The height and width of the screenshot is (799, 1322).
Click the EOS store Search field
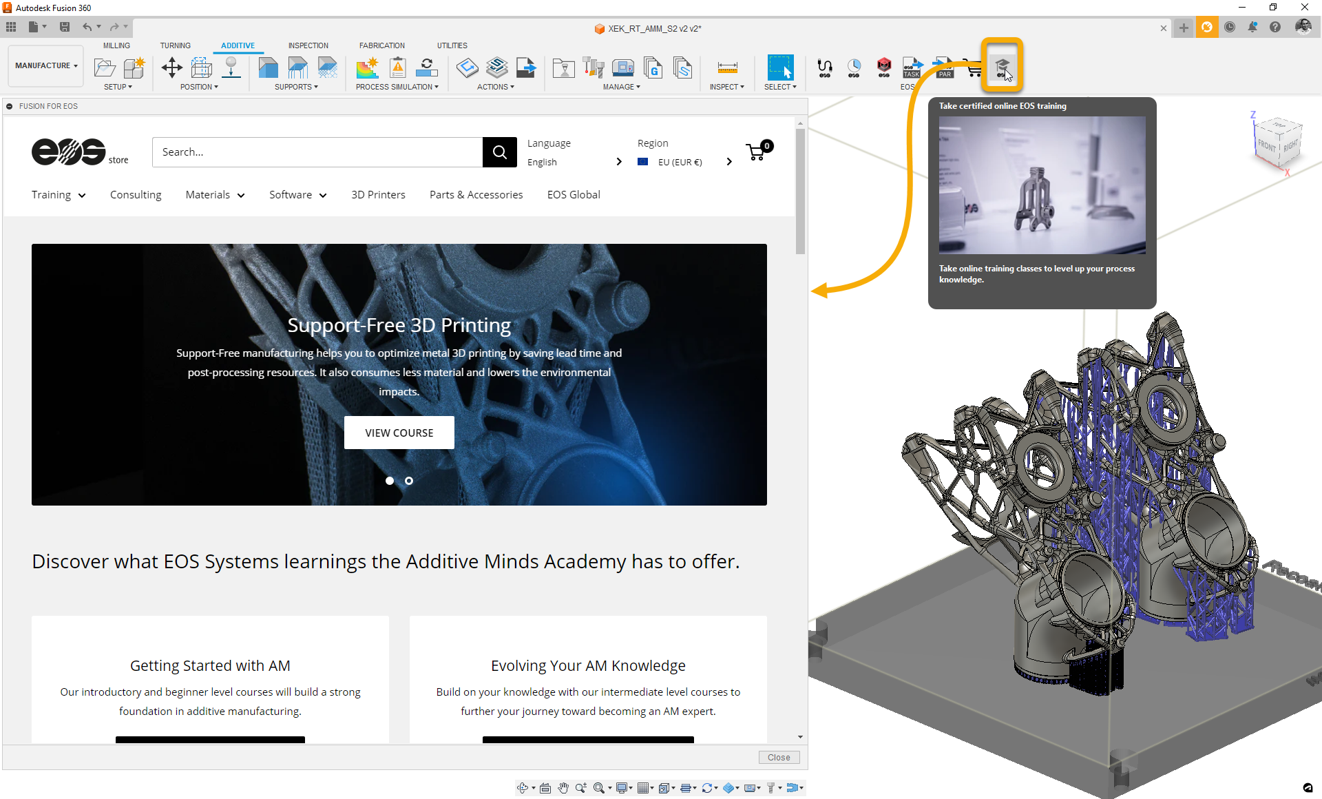point(317,152)
